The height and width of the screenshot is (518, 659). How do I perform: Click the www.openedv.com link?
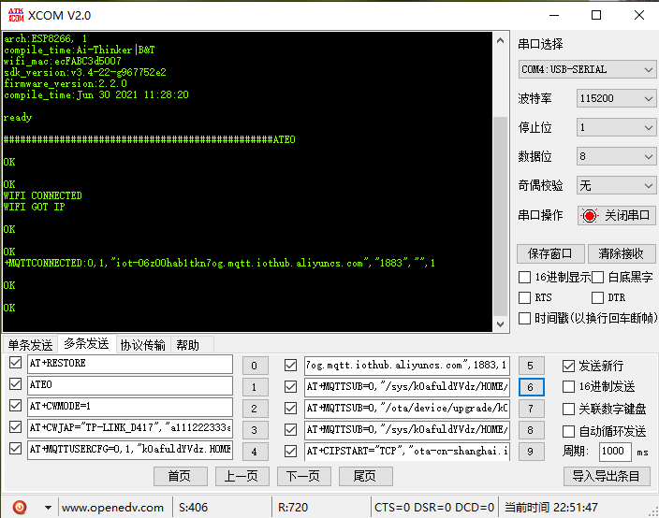(112, 508)
